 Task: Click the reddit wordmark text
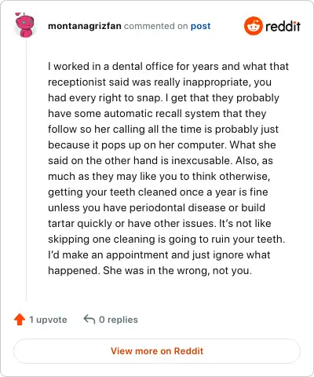pos(283,26)
